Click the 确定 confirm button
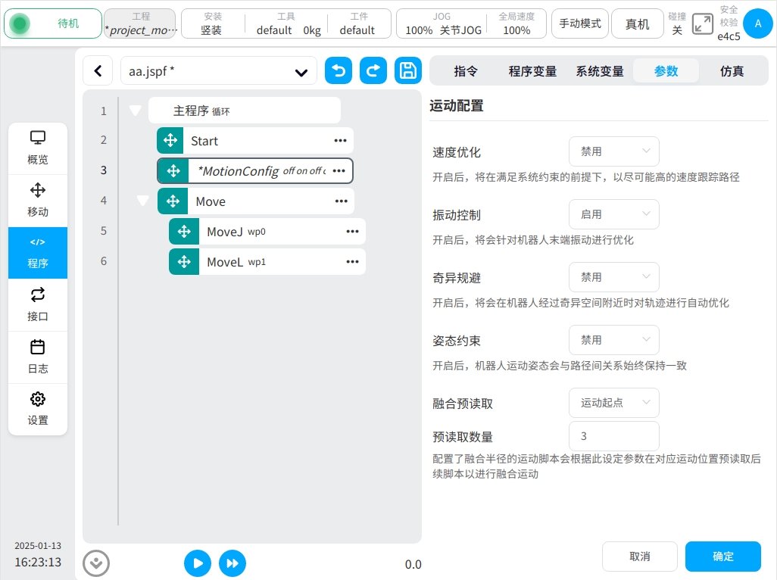The height and width of the screenshot is (580, 777). click(722, 557)
